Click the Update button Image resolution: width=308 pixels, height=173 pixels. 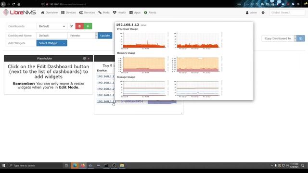coord(105,36)
